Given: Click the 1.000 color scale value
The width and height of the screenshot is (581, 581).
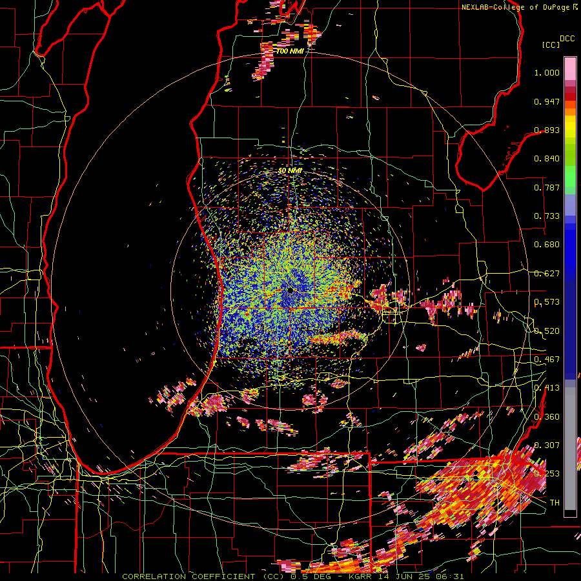Looking at the screenshot, I should 547,72.
